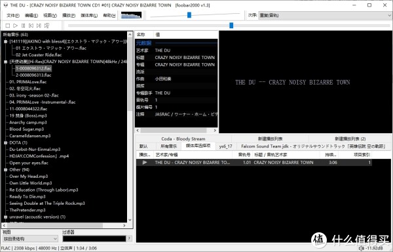Screen dimensions: 393x252
Task: Open the 媒体库 menu
Action: click(89, 15)
